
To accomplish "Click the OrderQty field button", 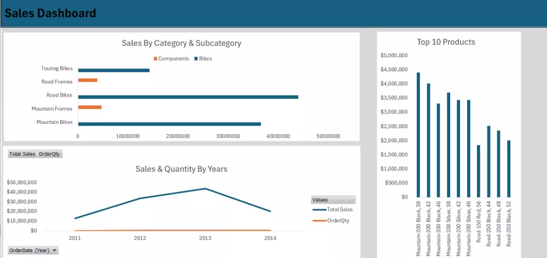I will coord(49,154).
